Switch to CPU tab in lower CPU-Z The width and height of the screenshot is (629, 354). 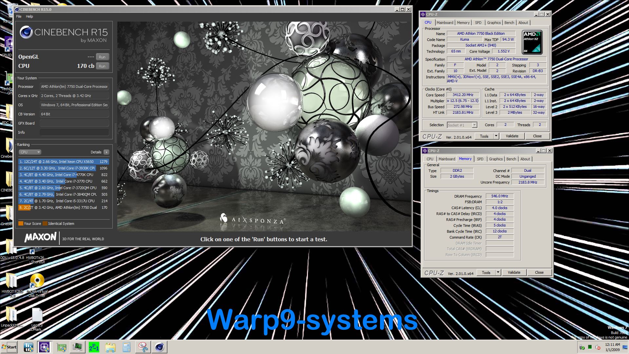pos(430,159)
